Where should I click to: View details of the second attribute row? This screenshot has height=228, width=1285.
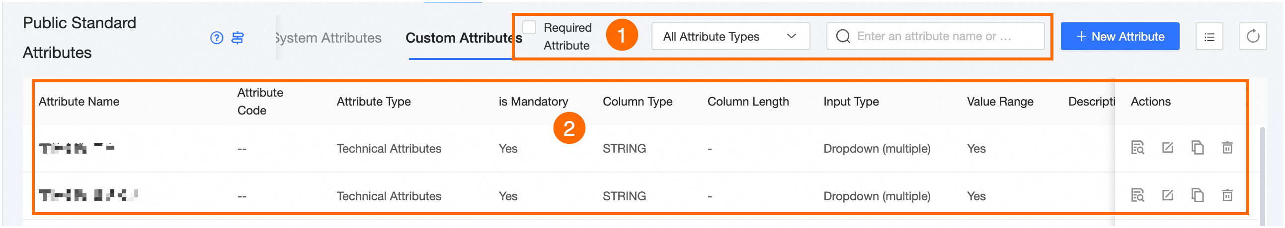coord(1137,195)
